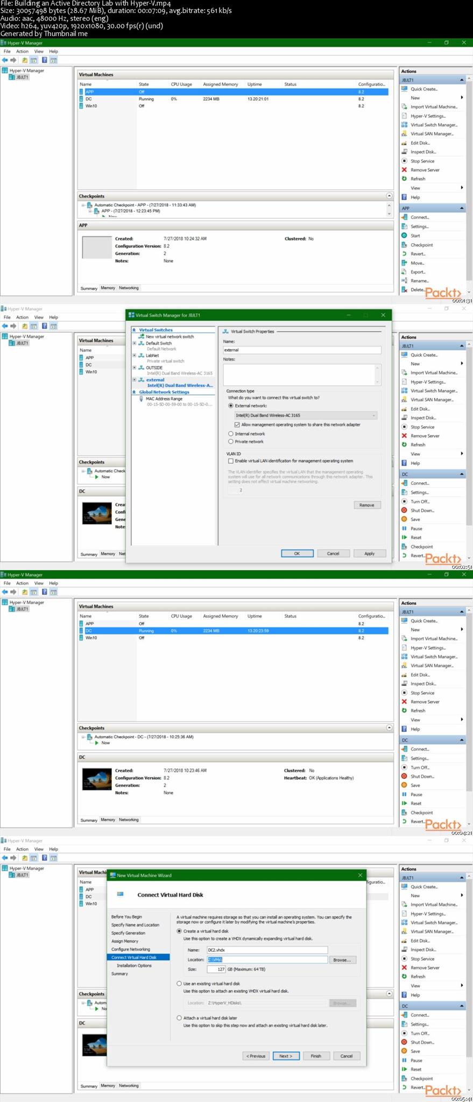Select Win10 VM row in the 00:01:31 frame
Screen dimensions: 473x1102
tap(232, 106)
